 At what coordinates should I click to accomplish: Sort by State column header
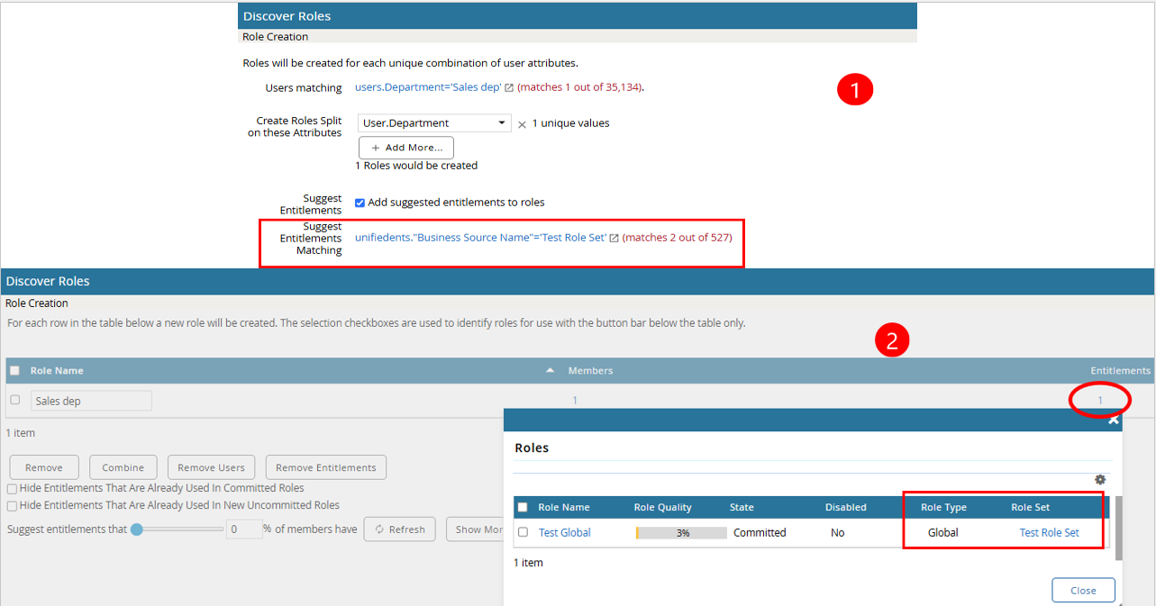743,507
